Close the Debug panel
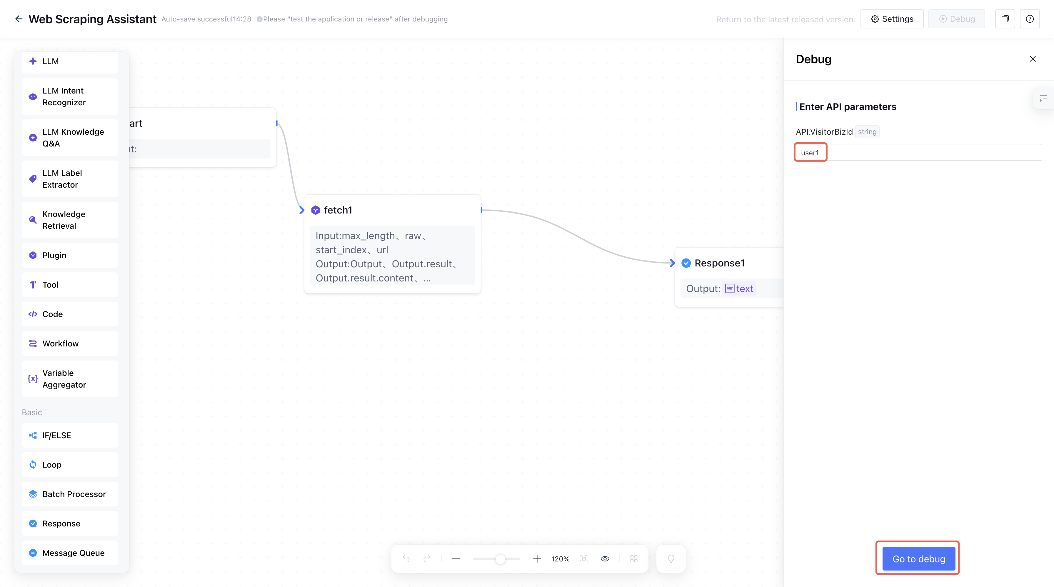Screen dimensions: 1054x587 click(1032, 59)
